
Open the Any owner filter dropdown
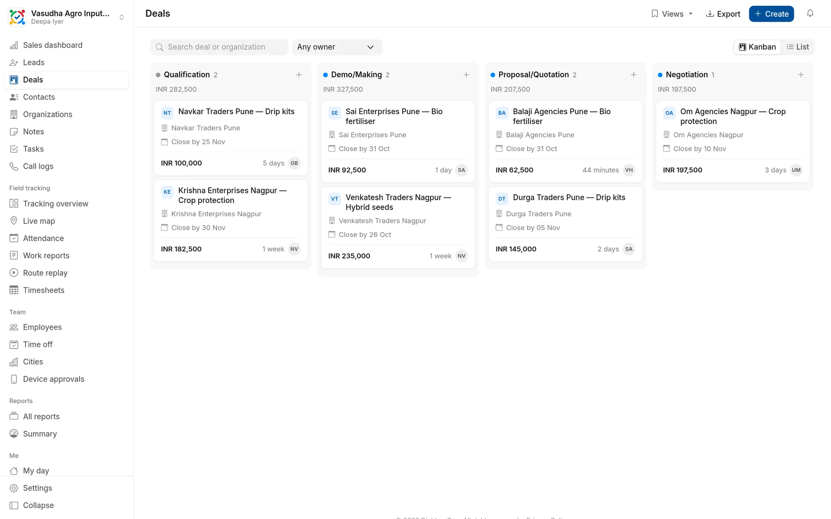[337, 47]
